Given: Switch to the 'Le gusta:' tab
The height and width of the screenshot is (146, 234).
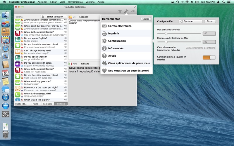Looking at the screenshot, I should click(48, 104).
